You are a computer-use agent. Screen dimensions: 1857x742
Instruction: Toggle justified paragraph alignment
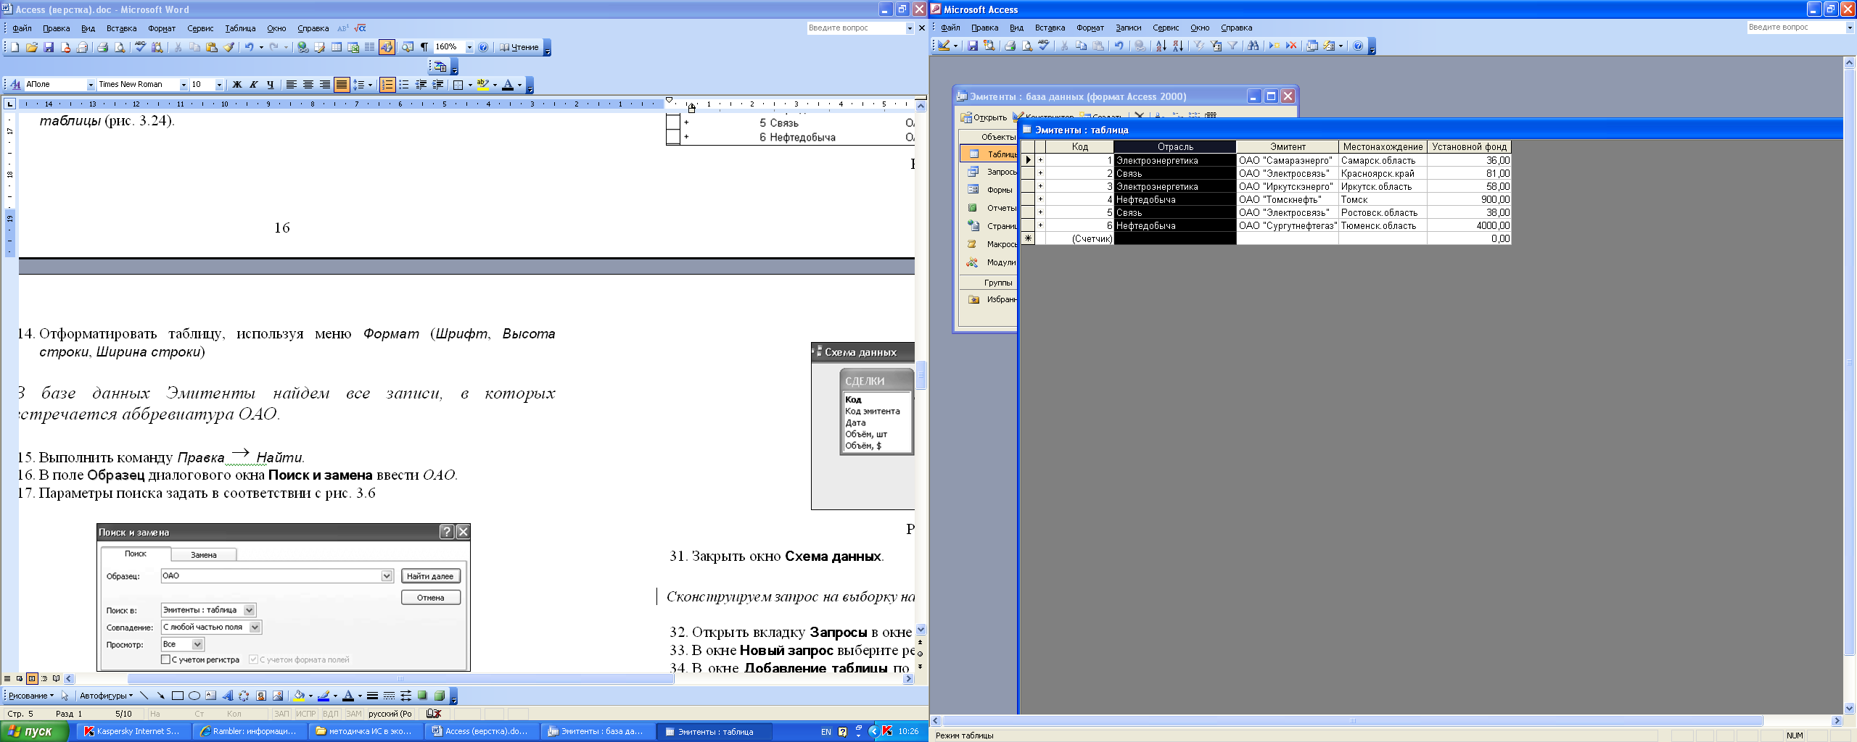pyautogui.click(x=341, y=85)
